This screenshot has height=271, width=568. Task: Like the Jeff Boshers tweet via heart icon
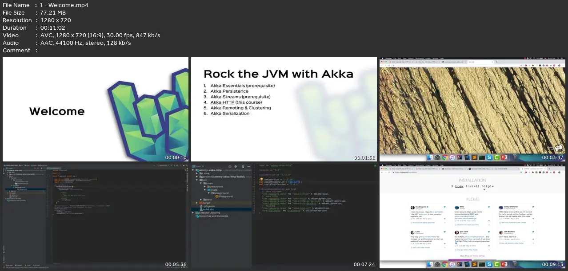click(500, 239)
